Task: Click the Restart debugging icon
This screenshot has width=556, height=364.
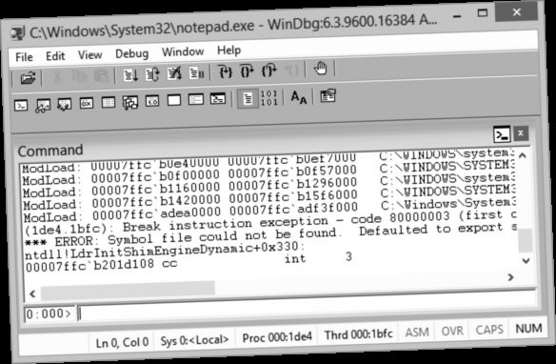Action: coord(152,74)
